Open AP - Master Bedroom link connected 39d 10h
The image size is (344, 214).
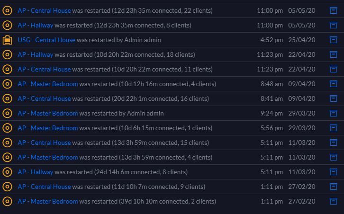click(47, 201)
